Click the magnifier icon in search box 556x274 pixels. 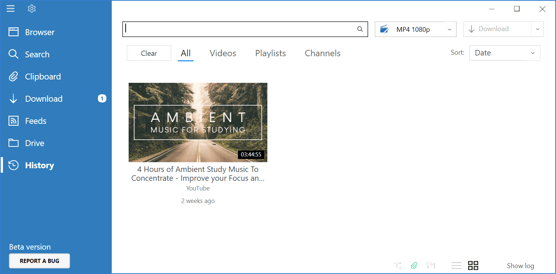360,29
